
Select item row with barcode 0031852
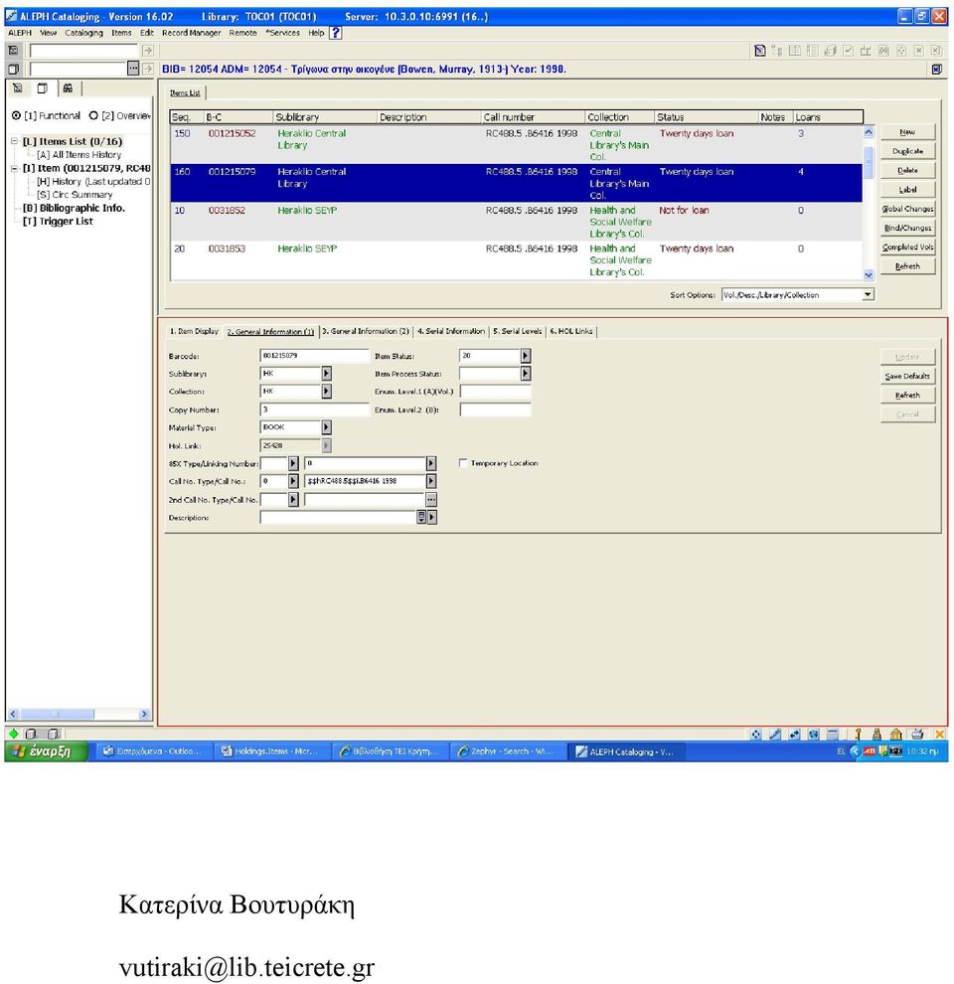516,222
